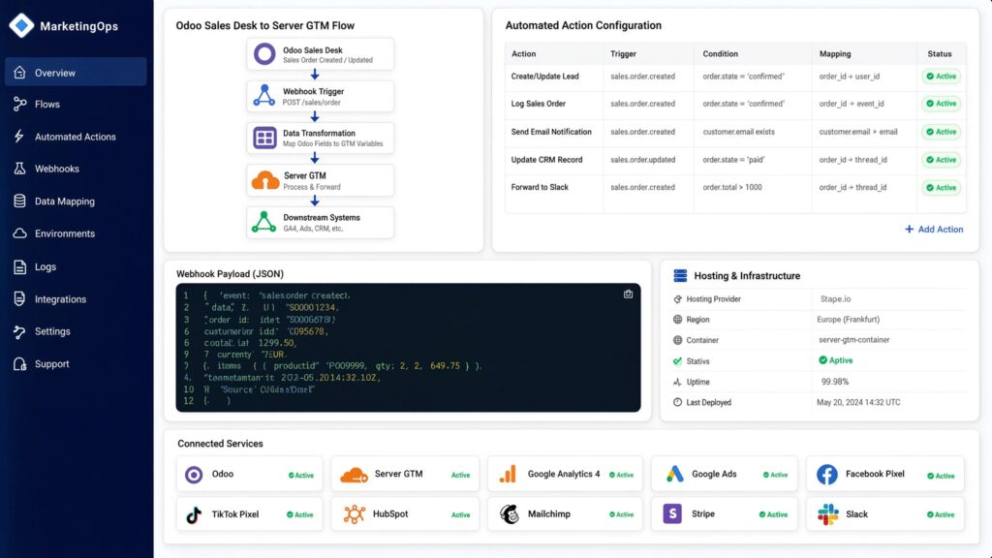
Task: Go to Automated Actions in the sidebar
Action: point(76,137)
